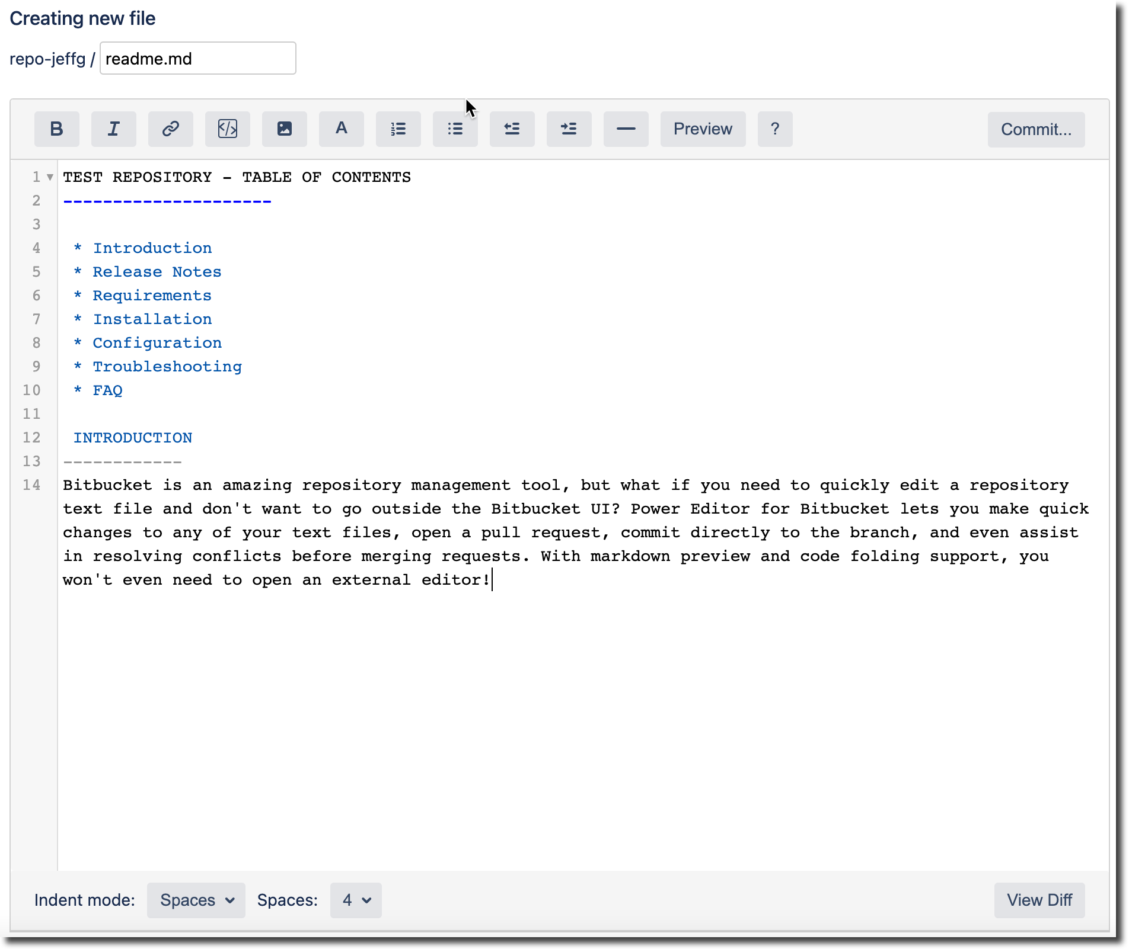Image resolution: width=1129 pixels, height=949 pixels.
Task: Open the Commit... dialog
Action: [1036, 130]
